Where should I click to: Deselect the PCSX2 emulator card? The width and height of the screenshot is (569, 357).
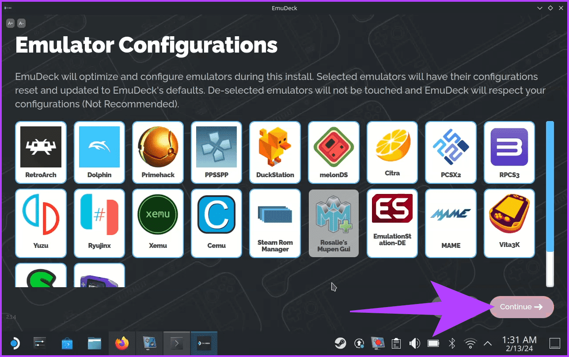click(x=451, y=152)
